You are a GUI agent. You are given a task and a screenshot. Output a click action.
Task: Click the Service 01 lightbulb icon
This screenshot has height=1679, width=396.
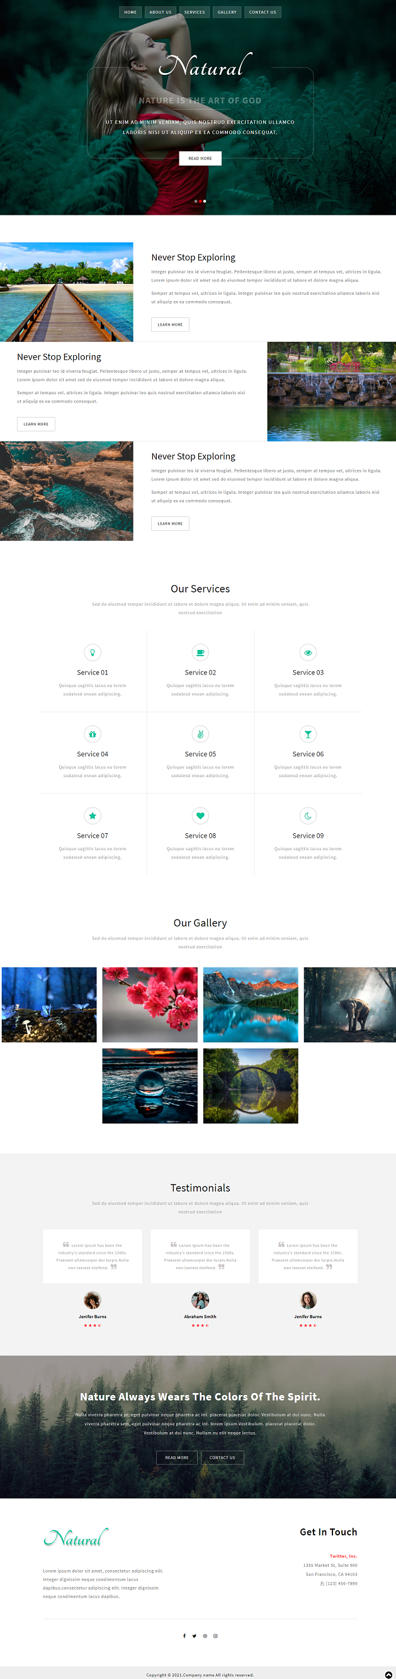pos(93,652)
